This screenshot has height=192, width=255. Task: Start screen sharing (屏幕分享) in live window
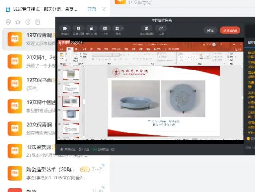(78, 29)
